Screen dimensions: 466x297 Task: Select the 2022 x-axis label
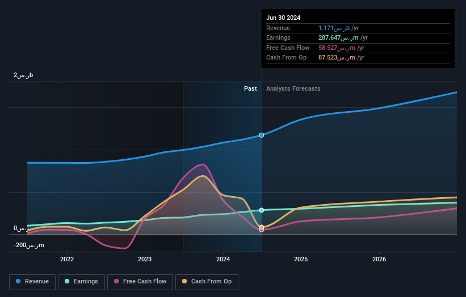pos(67,259)
